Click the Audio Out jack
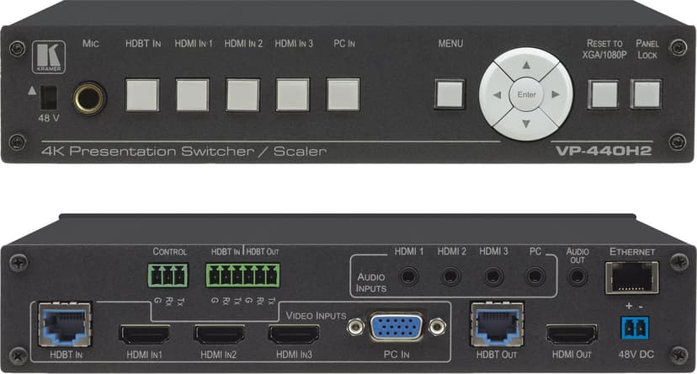 tap(577, 276)
